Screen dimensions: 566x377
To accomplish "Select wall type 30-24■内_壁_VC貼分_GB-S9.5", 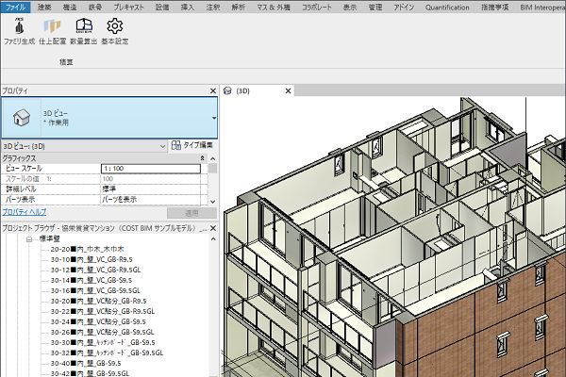I will click(98, 321).
